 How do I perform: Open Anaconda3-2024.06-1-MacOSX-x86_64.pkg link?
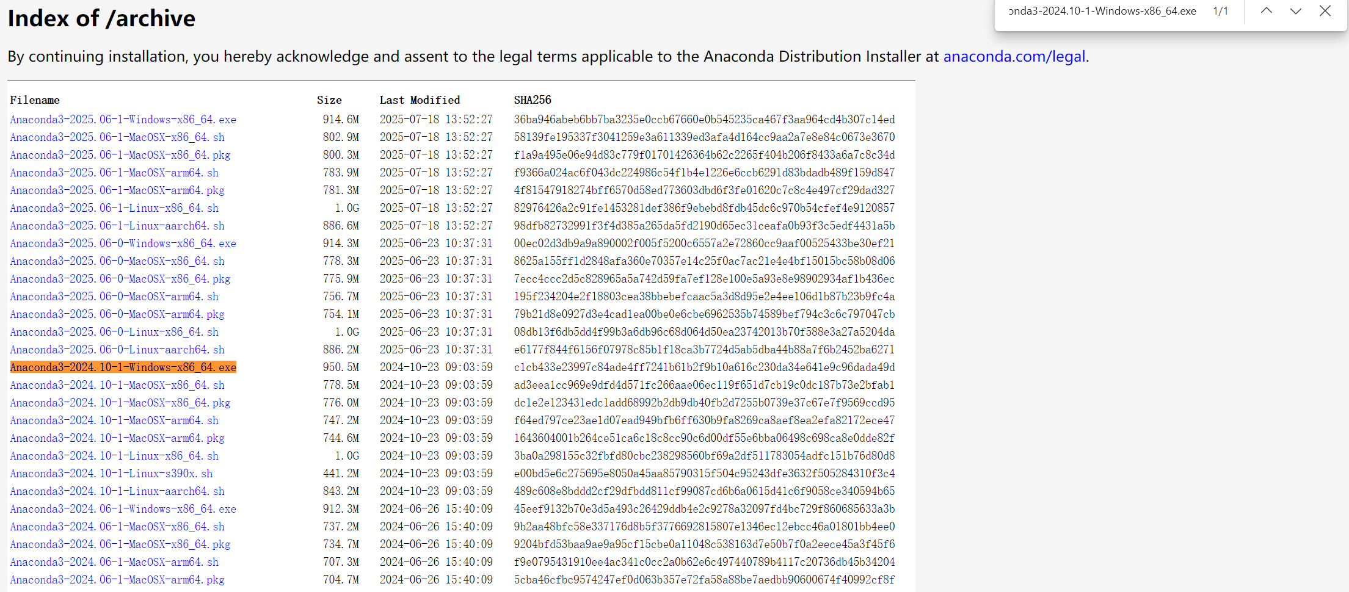coord(120,544)
